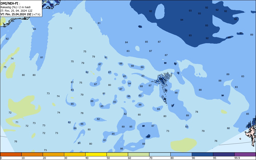The width and height of the screenshot is (256, 160).
Task: Click the '40' label below the color scale
Action: (87, 158)
